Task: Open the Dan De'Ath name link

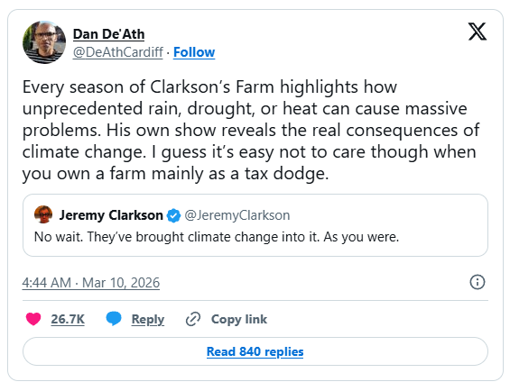Action: click(x=108, y=34)
